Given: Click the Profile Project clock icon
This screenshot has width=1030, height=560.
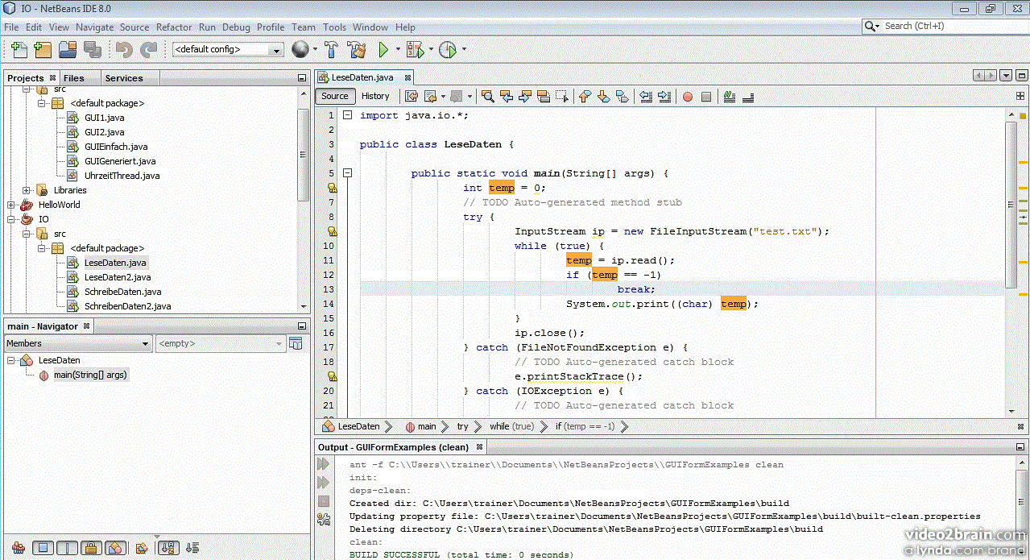Looking at the screenshot, I should pyautogui.click(x=448, y=50).
